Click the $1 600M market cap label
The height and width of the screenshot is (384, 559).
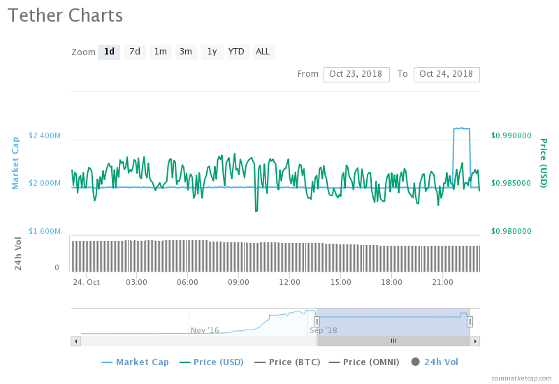[x=45, y=231]
